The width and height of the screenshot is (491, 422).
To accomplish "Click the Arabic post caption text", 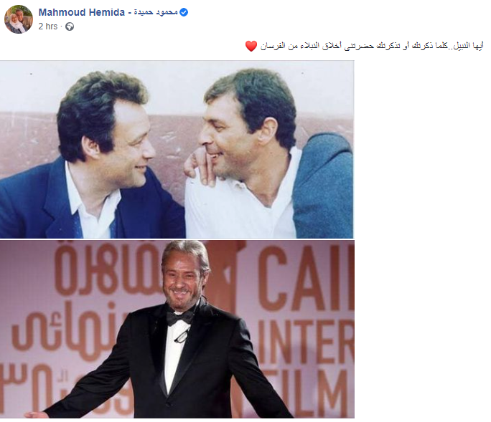I will 372,46.
